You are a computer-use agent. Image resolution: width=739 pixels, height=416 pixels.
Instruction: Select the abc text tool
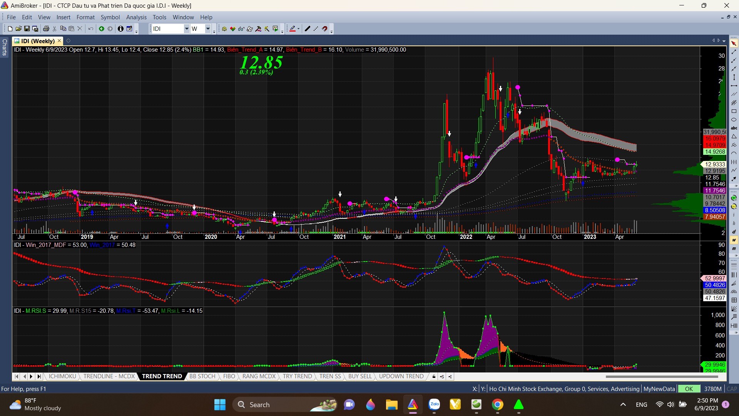[734, 128]
